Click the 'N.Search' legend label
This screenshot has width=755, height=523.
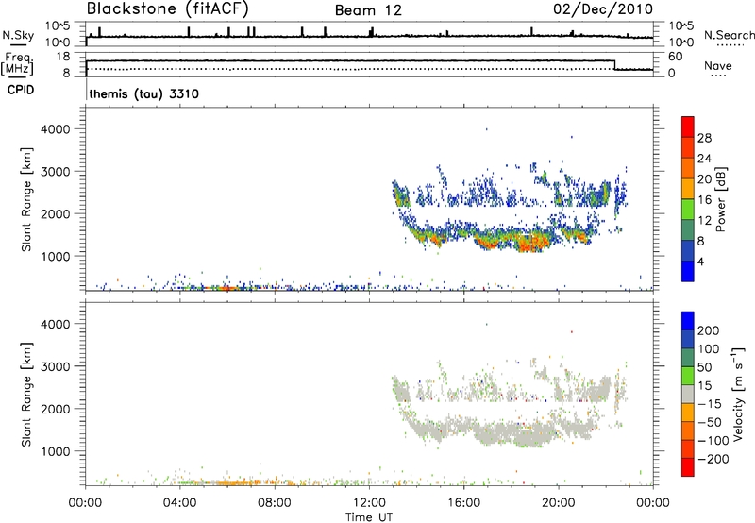[x=730, y=35]
